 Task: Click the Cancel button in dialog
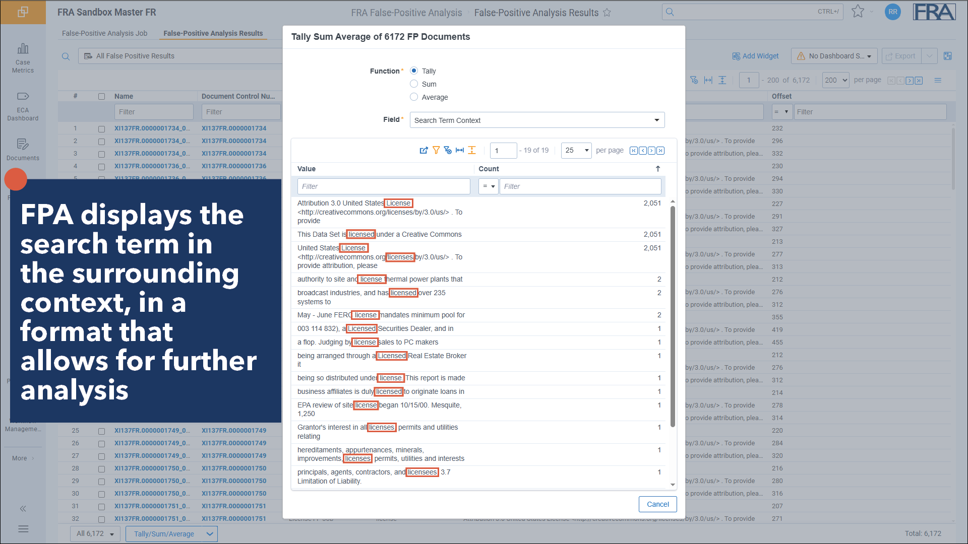tap(658, 504)
